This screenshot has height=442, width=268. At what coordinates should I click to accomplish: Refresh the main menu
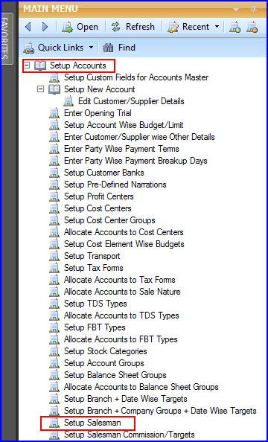pyautogui.click(x=133, y=27)
